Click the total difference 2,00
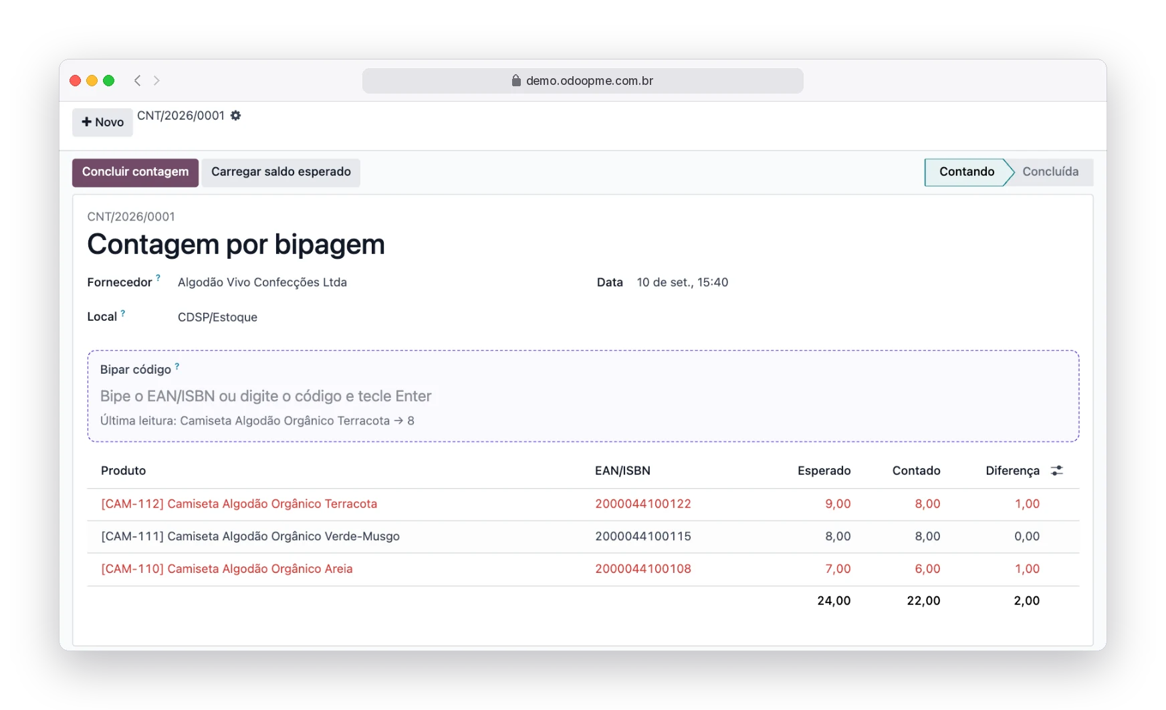The width and height of the screenshot is (1166, 710). pos(1026,601)
